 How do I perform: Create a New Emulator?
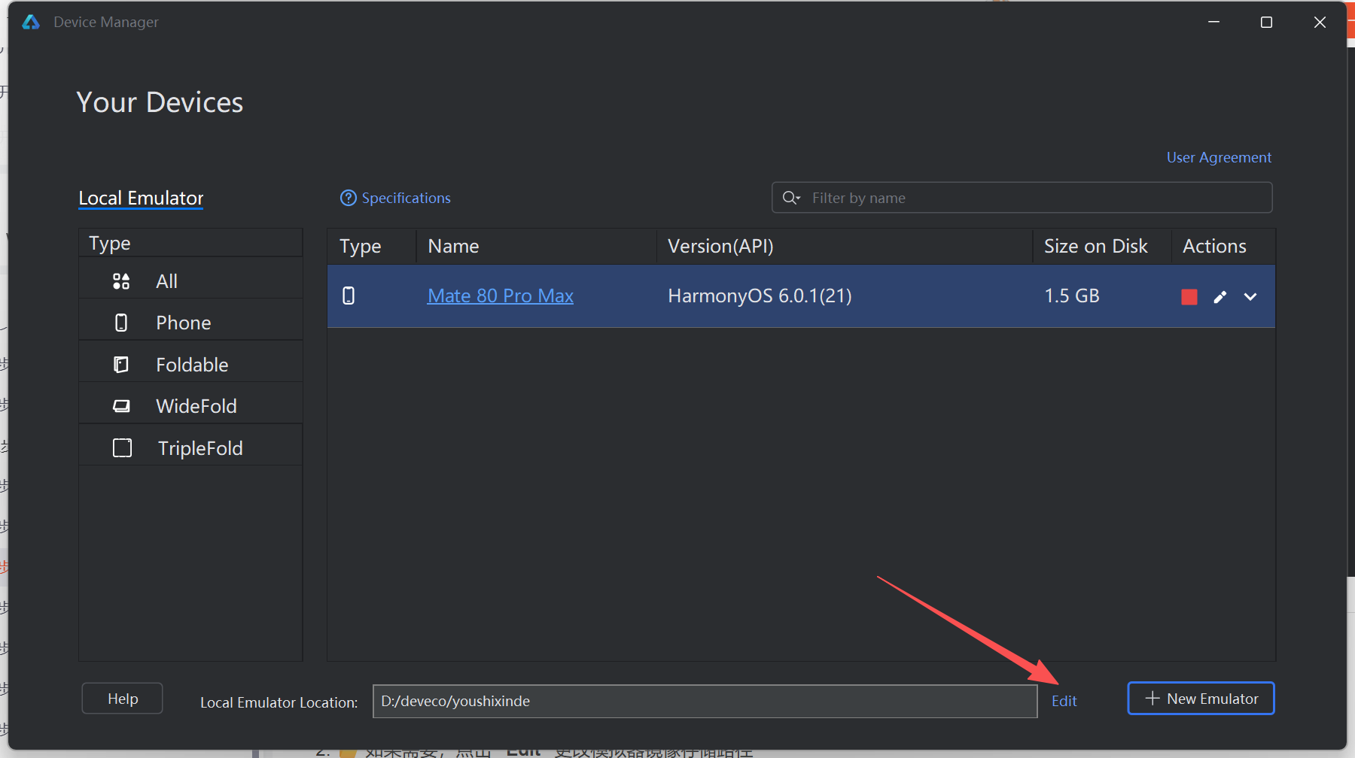click(1201, 699)
